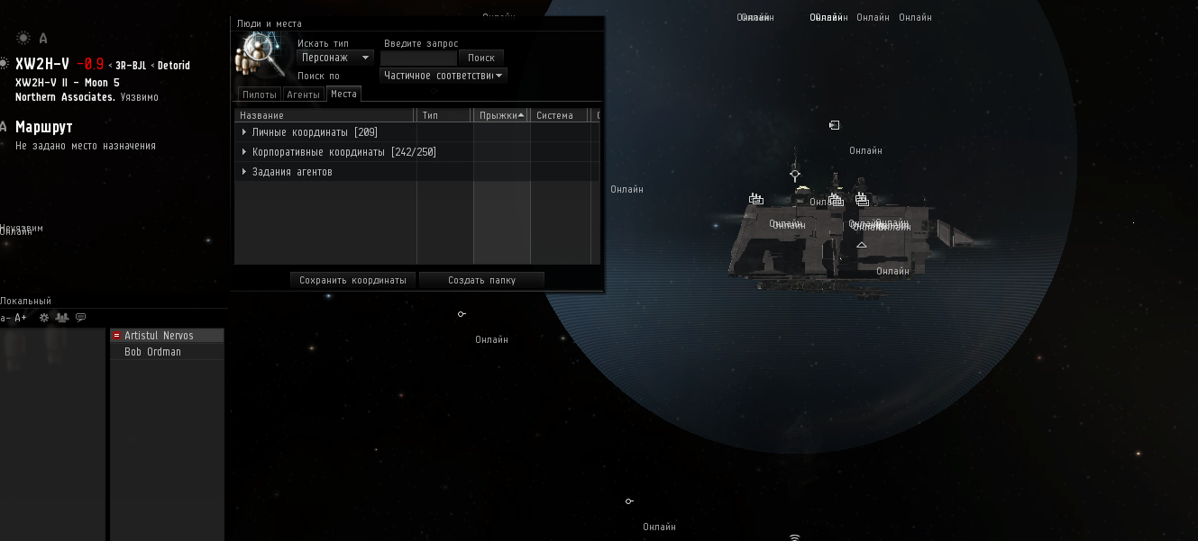Click the autopilot A icon beside the sun icon
Viewport: 1198px width, 541px height.
pyautogui.click(x=42, y=38)
